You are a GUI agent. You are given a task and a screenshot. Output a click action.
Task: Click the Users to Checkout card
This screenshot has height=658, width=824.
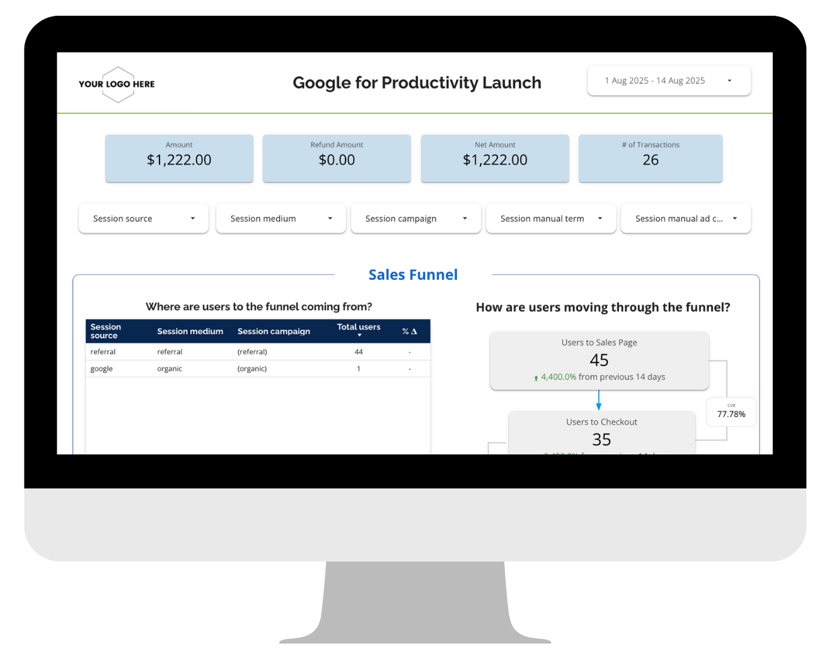602,433
